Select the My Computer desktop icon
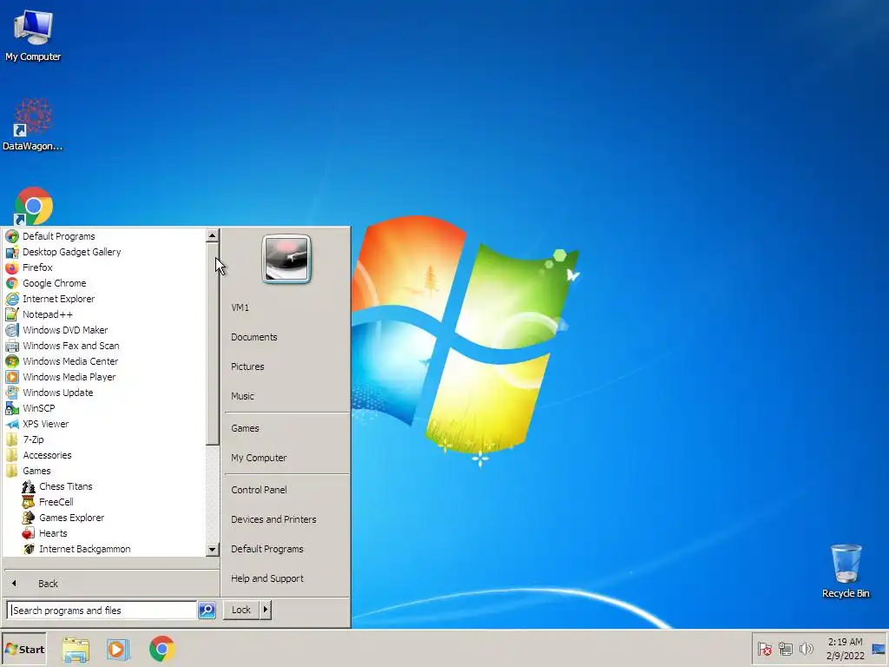 click(x=33, y=36)
